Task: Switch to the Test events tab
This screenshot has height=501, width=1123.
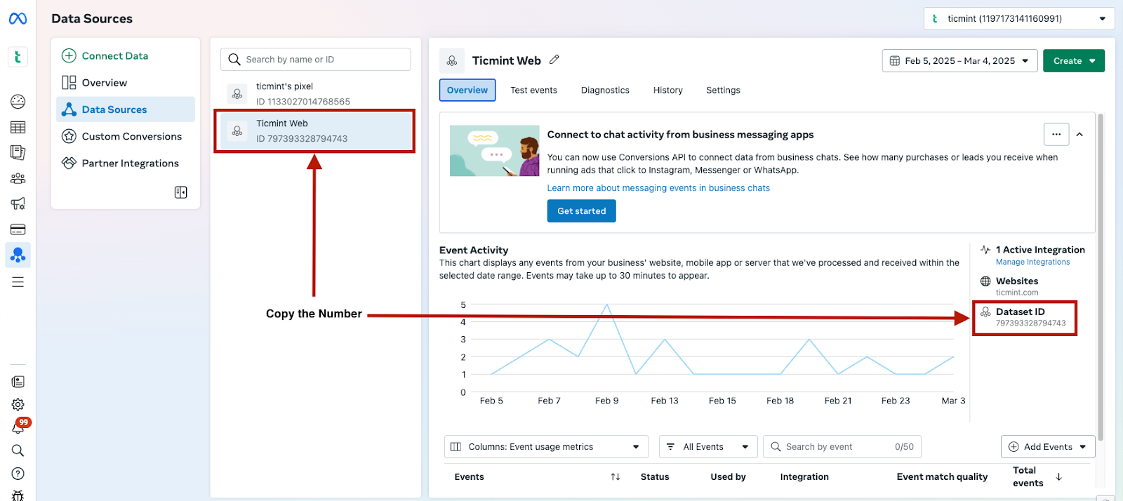Action: click(533, 90)
